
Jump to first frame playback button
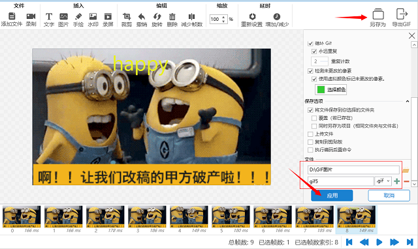(349, 242)
